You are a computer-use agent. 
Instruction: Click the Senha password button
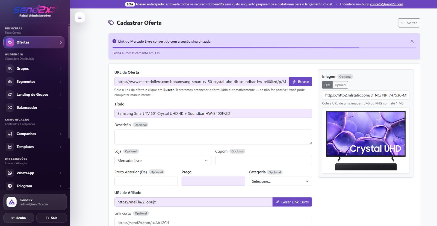point(19,218)
